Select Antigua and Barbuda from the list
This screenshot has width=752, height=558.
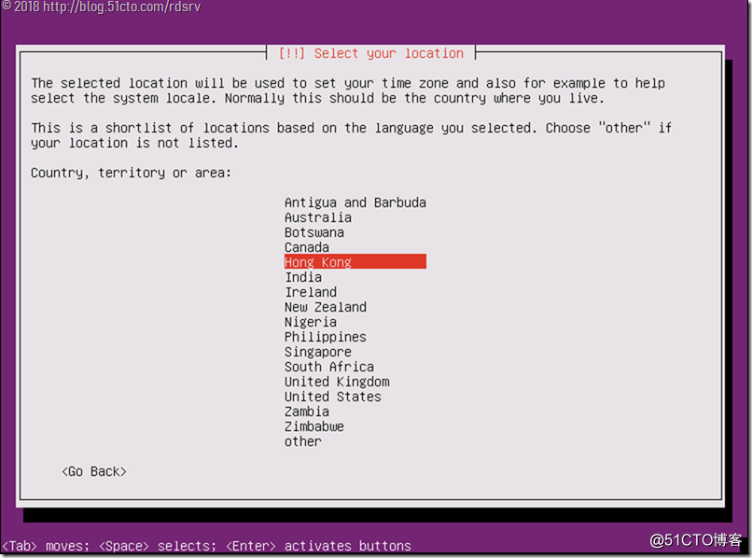pos(355,202)
